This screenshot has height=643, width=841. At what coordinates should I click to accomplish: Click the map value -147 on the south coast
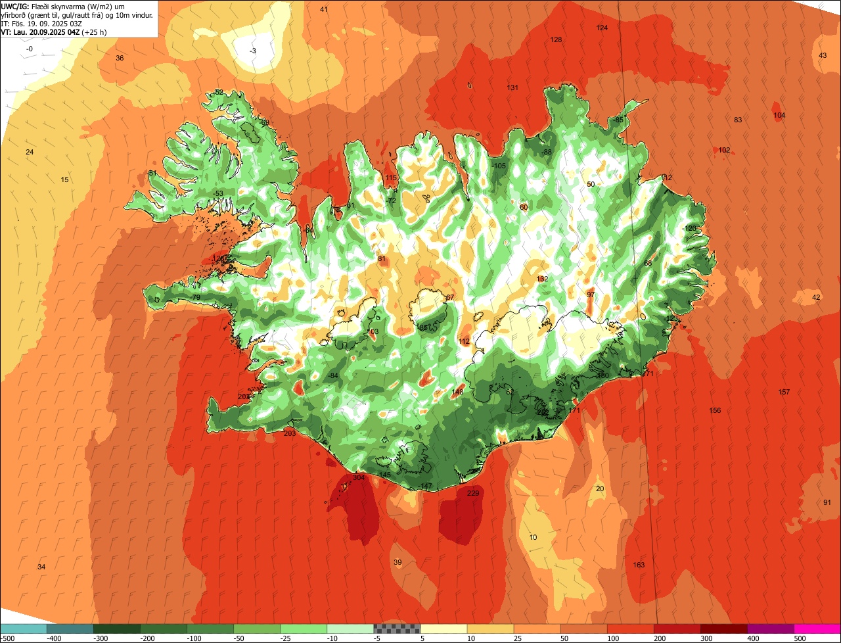pyautogui.click(x=425, y=487)
